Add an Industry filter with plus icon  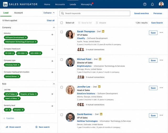point(52,34)
